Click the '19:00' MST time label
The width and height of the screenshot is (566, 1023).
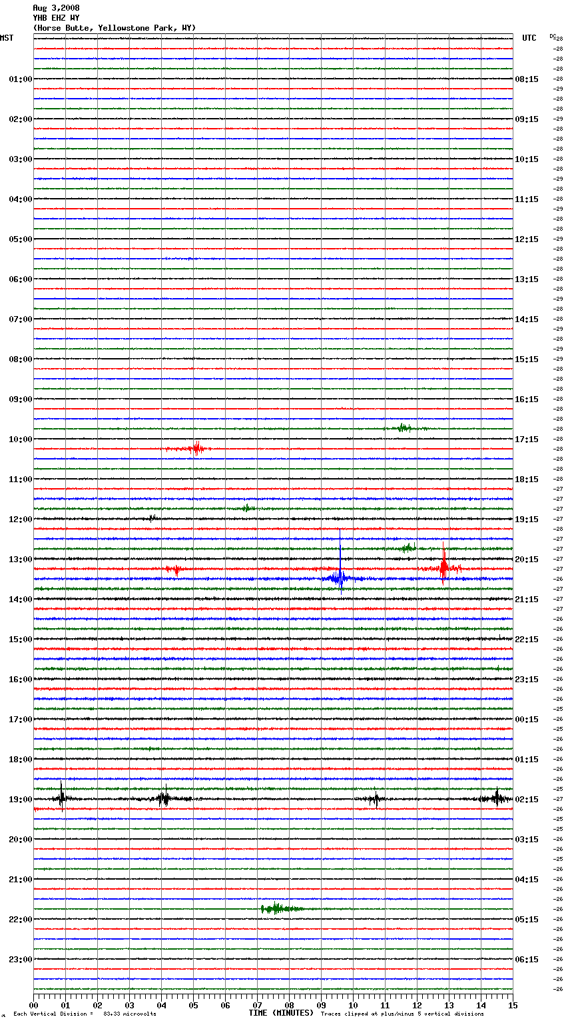[20, 800]
